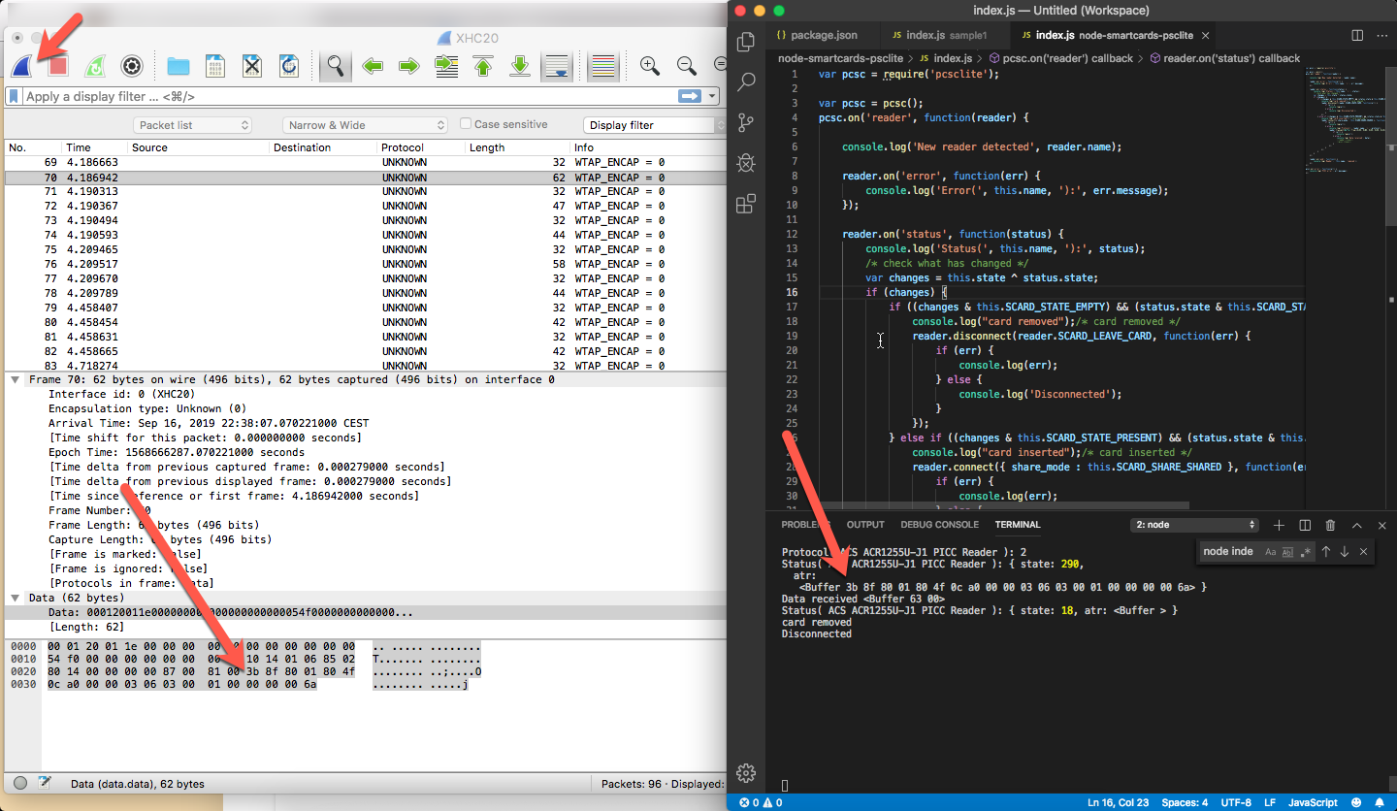
Task: Jump to the last packet icon
Action: [x=520, y=66]
